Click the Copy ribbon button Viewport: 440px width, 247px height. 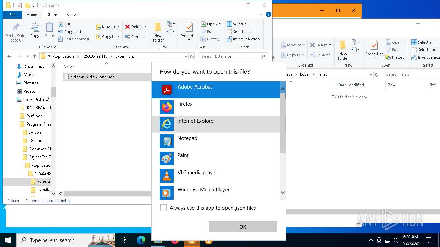35,30
